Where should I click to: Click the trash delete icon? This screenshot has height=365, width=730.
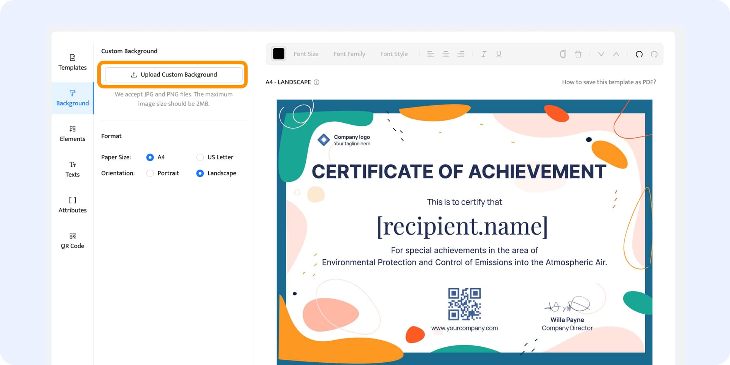(578, 54)
